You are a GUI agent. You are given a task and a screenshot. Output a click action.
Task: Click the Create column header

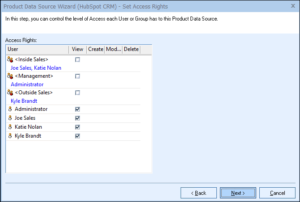[x=95, y=49]
